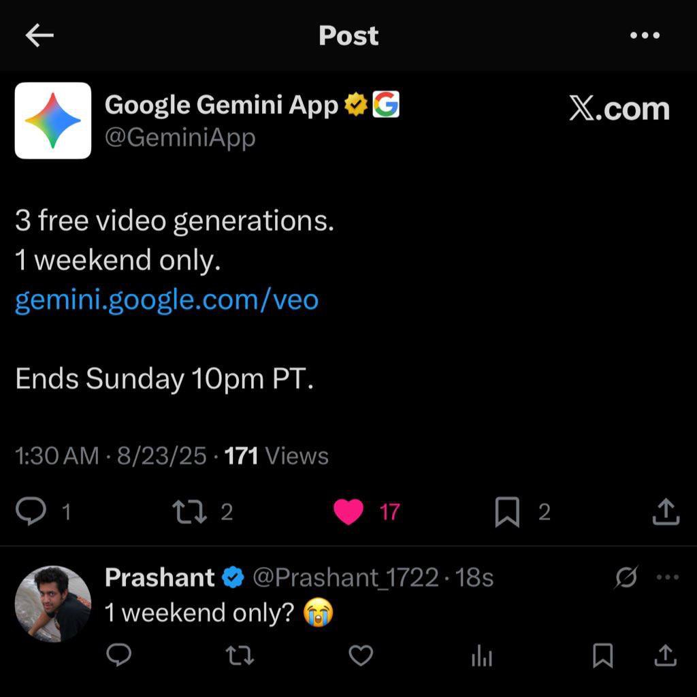Screen dimensions: 697x697
Task: Open Google Gemini App profile avatar
Action: [53, 120]
